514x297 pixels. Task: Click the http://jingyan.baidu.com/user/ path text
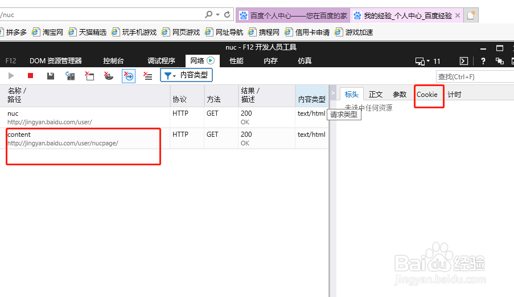(x=50, y=122)
